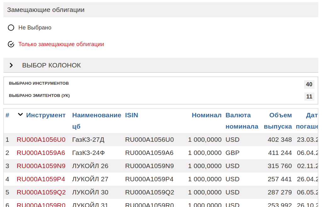The image size is (322, 207).
Task: Sort table by ISIN column
Action: pos(132,115)
